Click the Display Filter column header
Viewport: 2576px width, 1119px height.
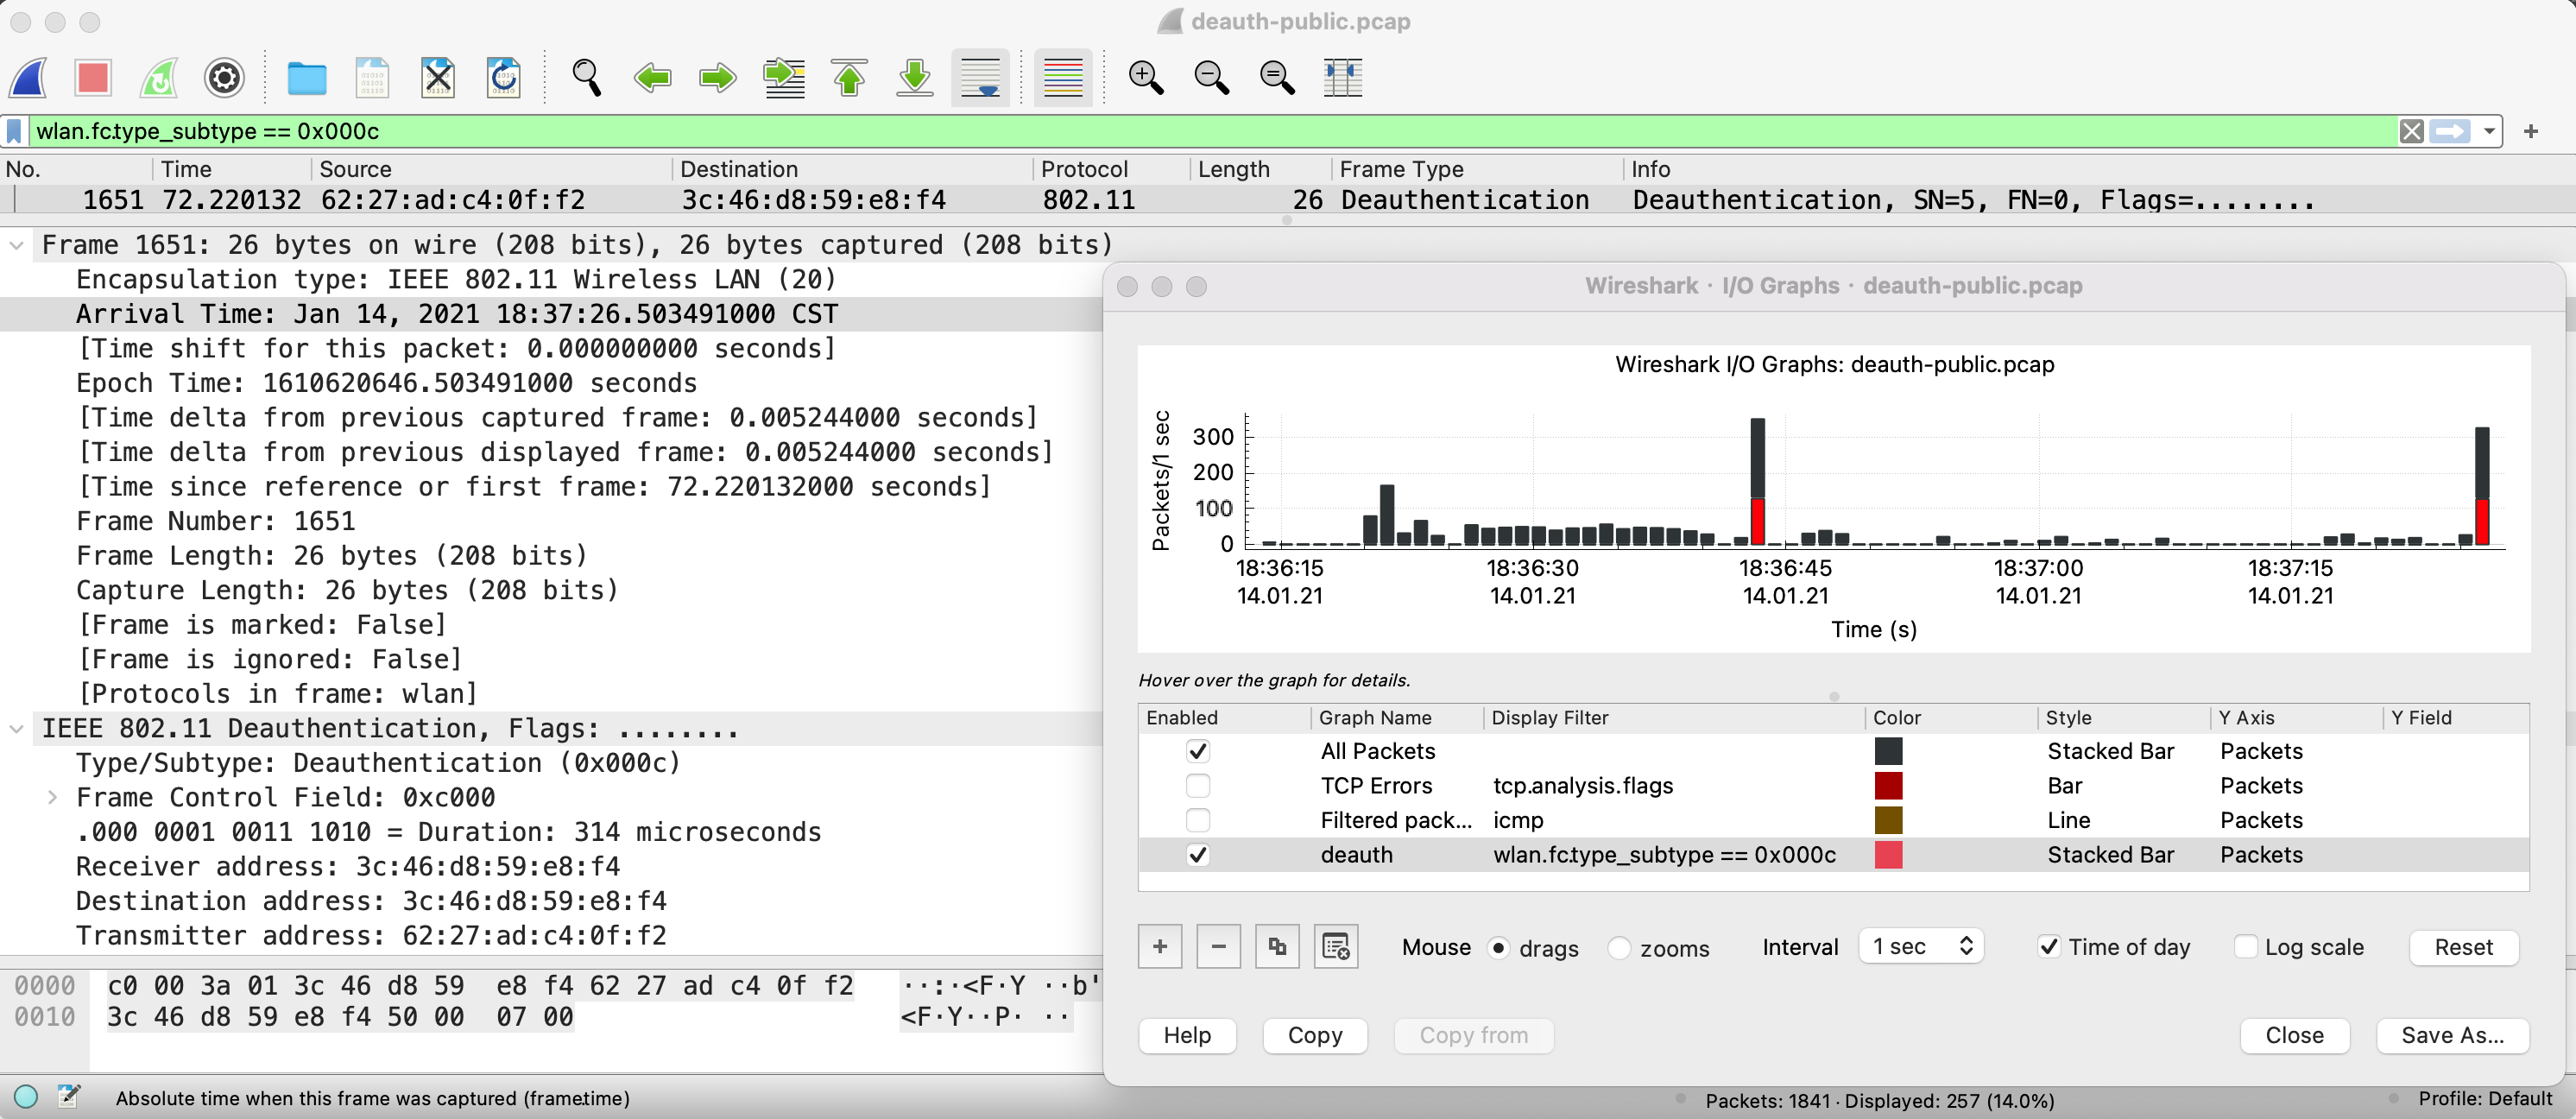pos(1550,718)
